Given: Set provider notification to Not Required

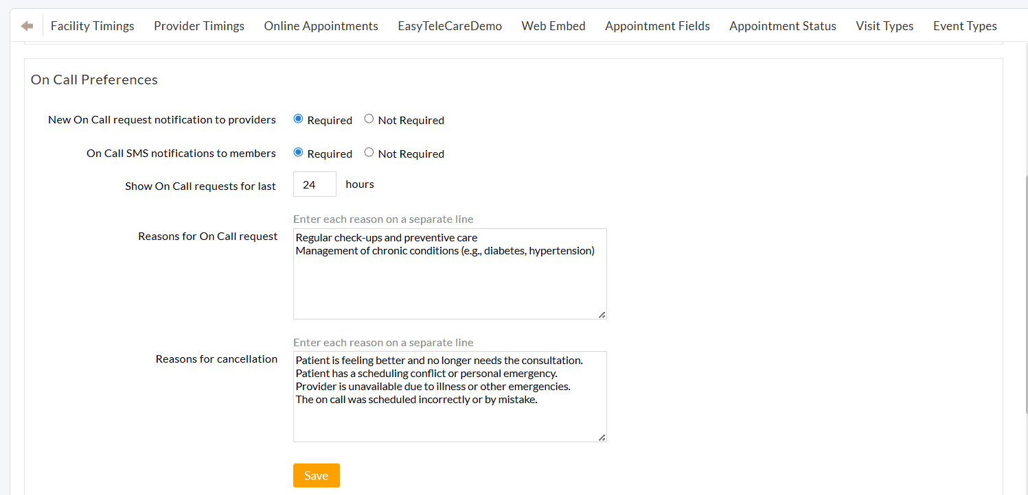Looking at the screenshot, I should pyautogui.click(x=369, y=119).
